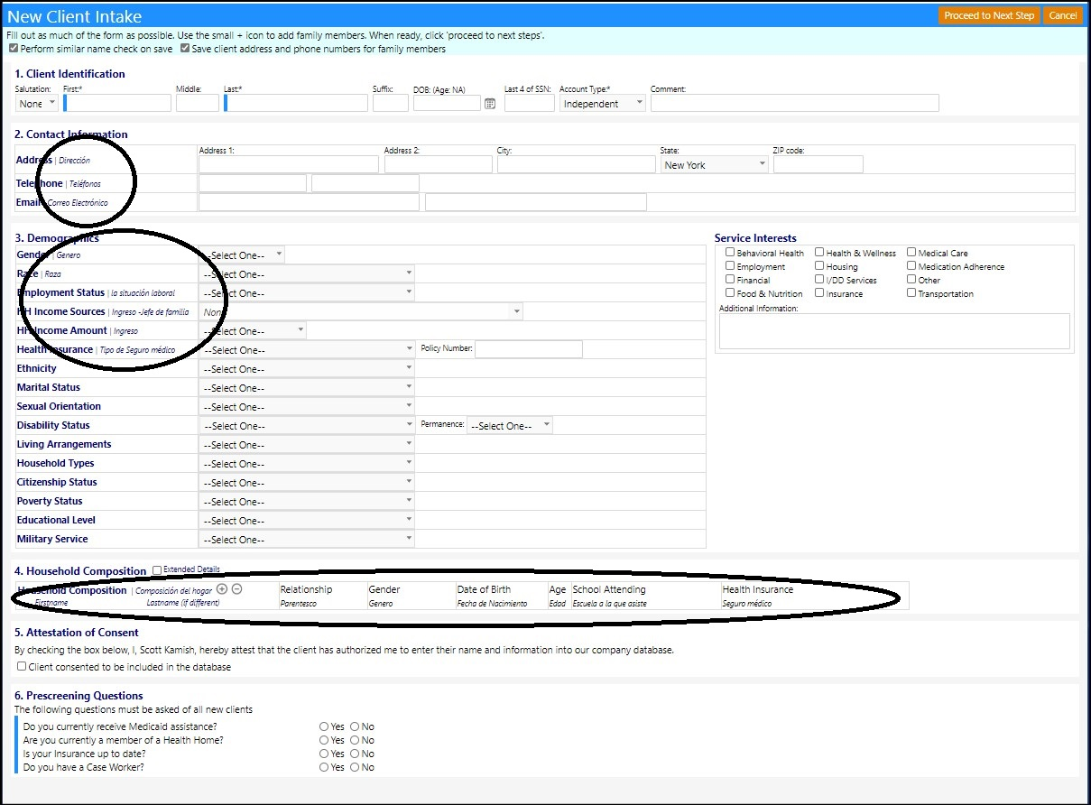Click the City input field
Screen dimensions: 1091x805
(x=577, y=164)
